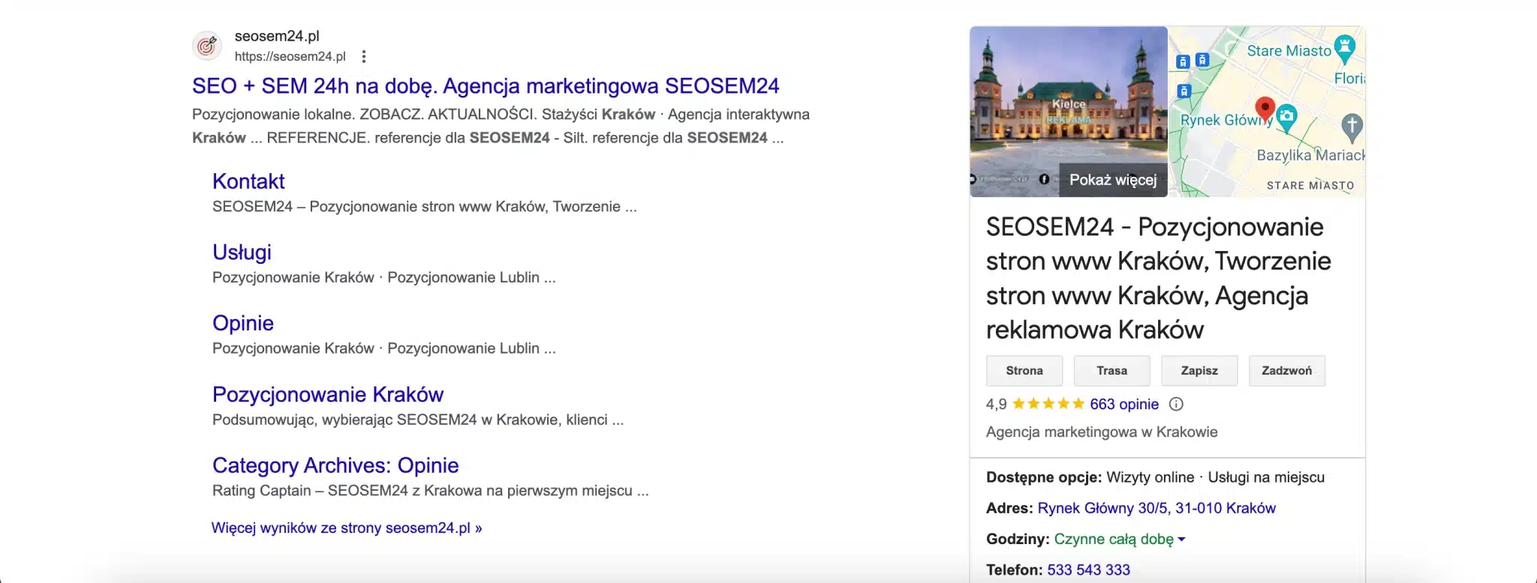The image size is (1537, 583).
Task: Click the Agencja marketingowa w Krakowie label
Action: pos(1102,432)
